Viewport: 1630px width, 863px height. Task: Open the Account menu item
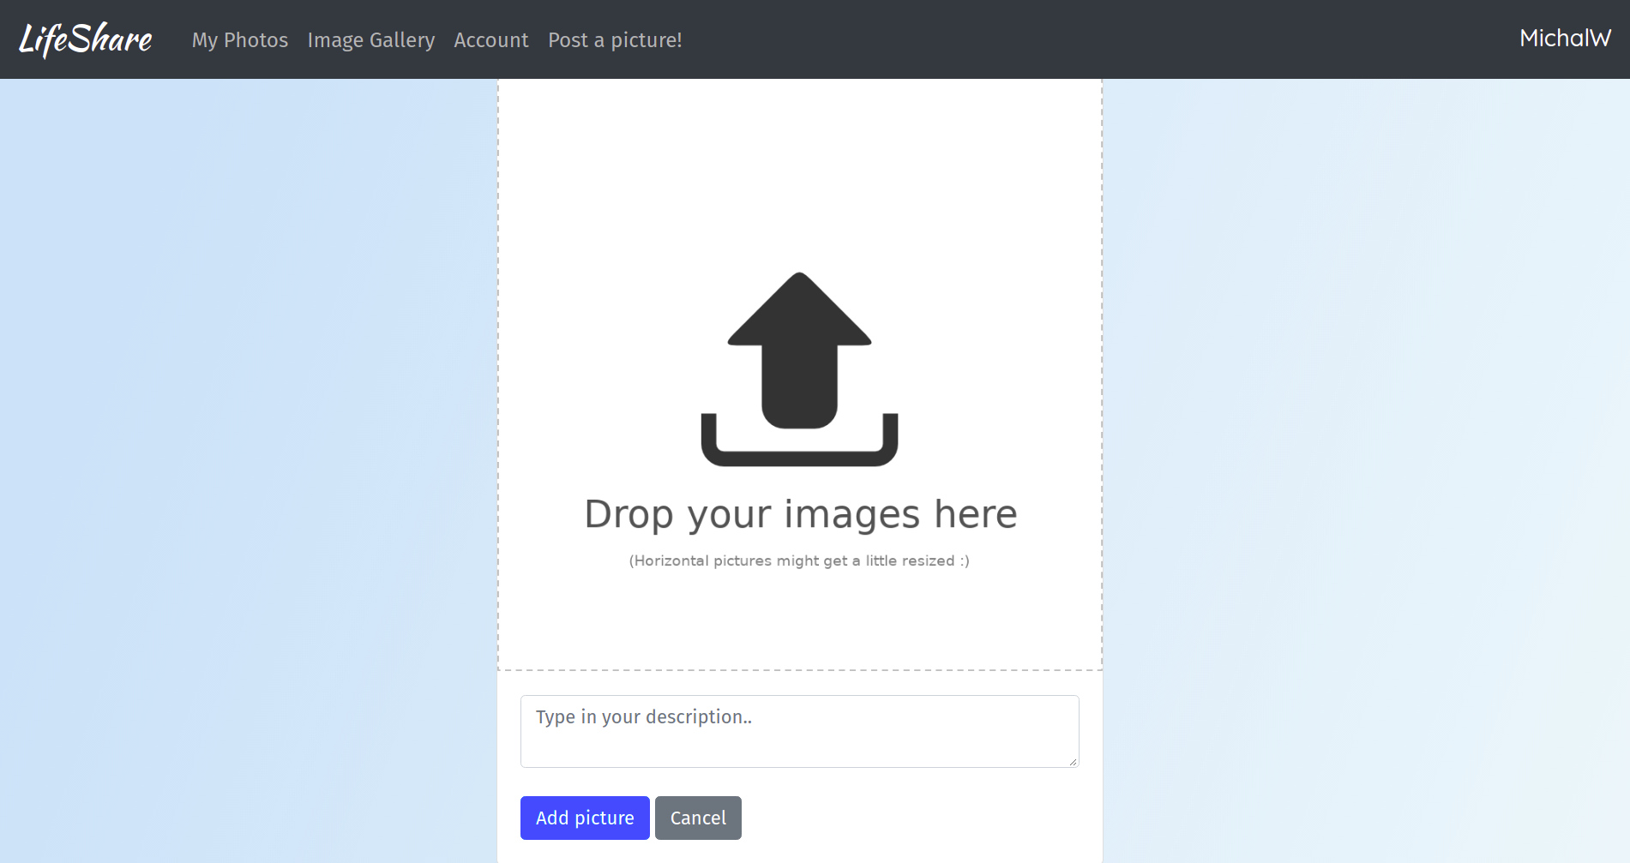click(491, 40)
